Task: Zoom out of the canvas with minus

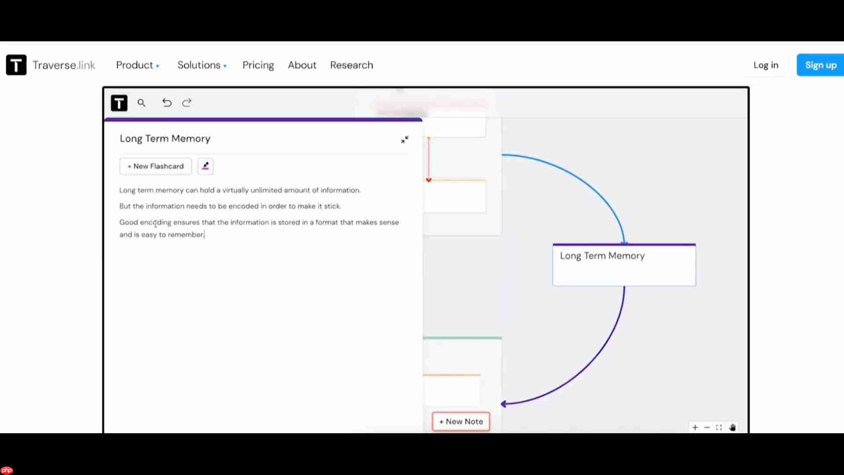Action: (x=707, y=427)
